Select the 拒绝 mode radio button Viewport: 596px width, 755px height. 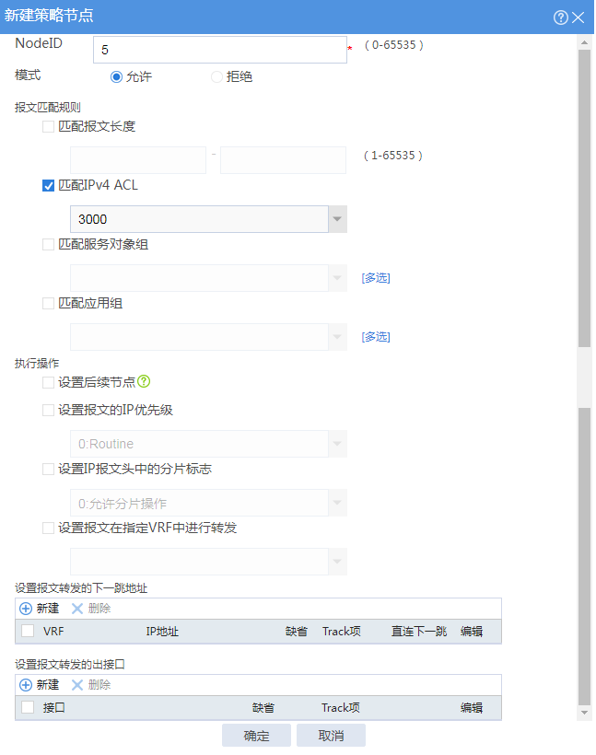tap(217, 77)
